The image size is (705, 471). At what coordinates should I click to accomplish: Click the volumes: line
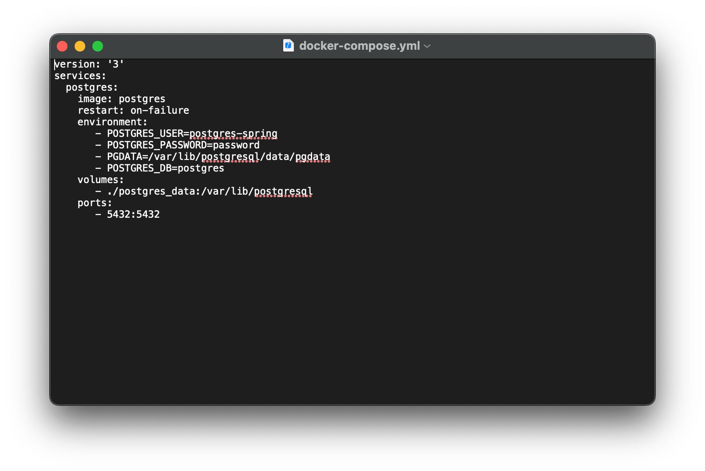coord(100,180)
